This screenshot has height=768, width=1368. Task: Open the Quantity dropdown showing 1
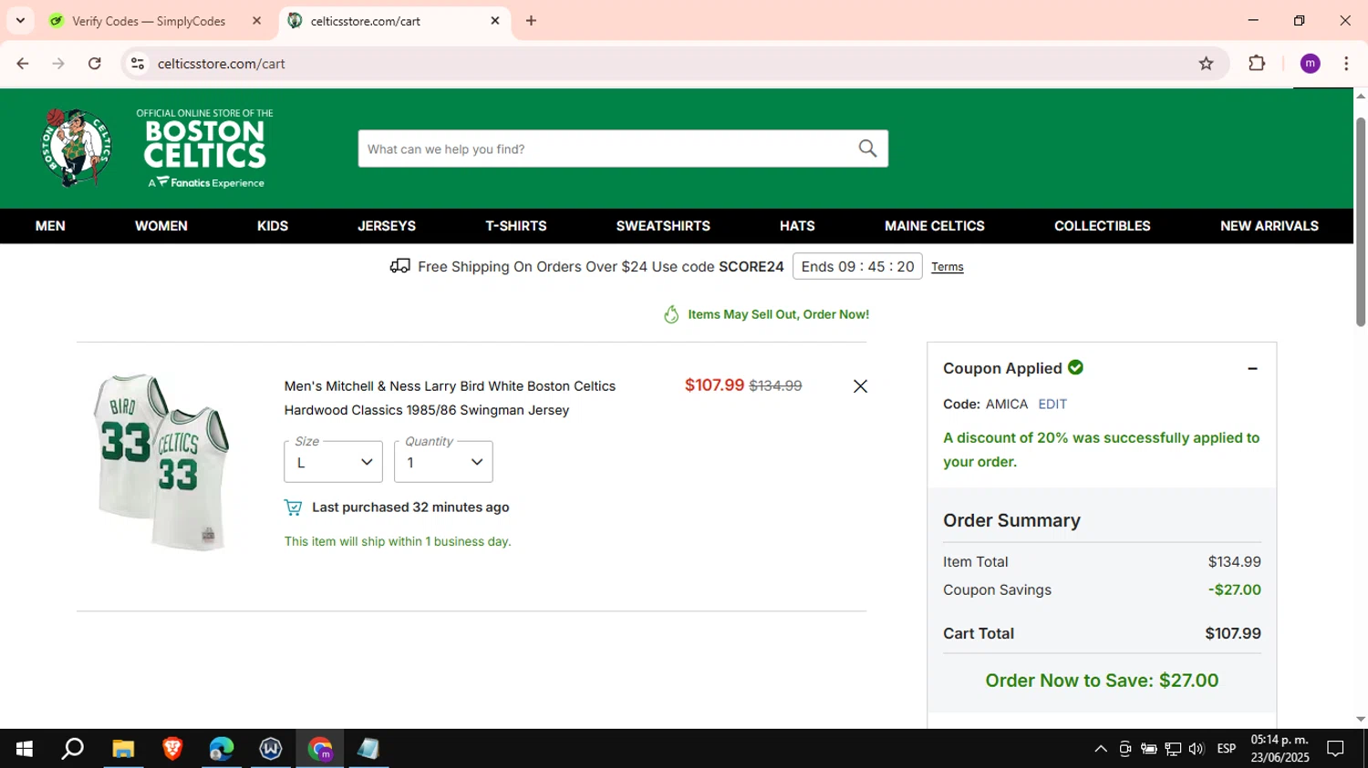pos(443,462)
